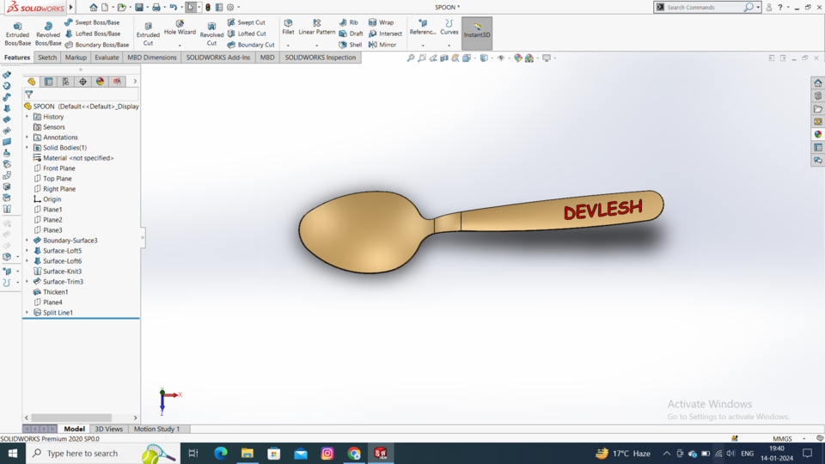Switch to the Sketch tab
This screenshot has height=464, width=825.
click(46, 58)
